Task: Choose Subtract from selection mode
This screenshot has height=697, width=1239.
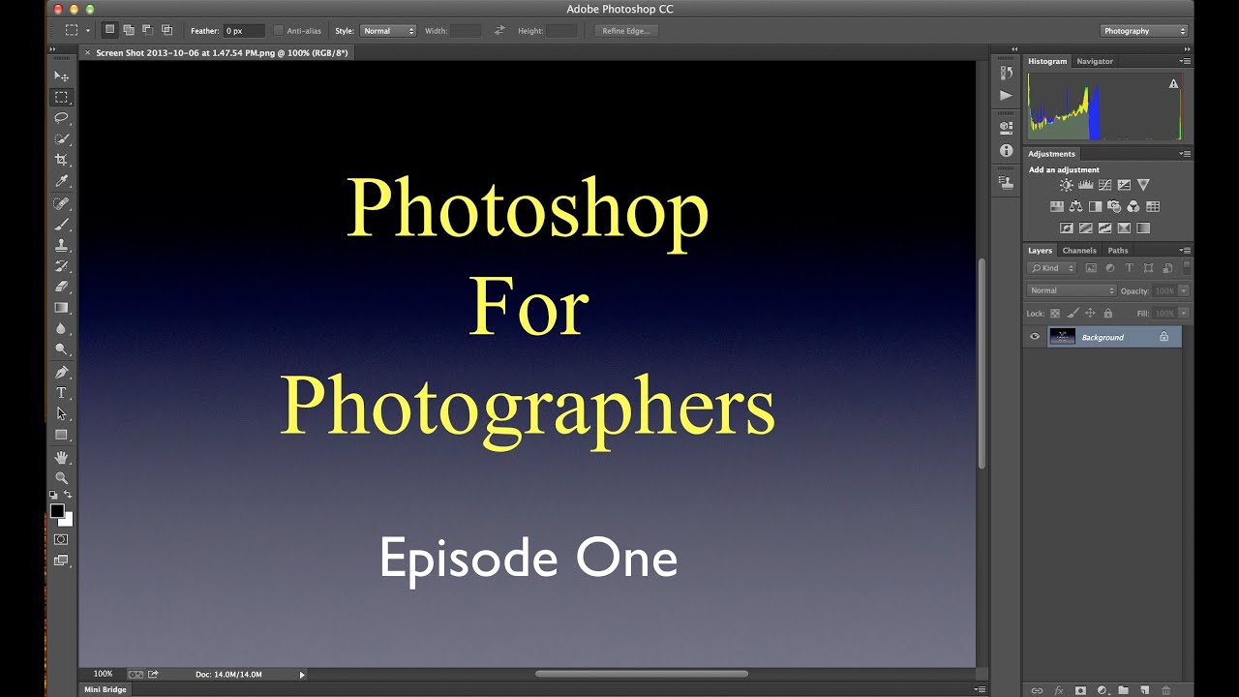Action: coord(147,30)
